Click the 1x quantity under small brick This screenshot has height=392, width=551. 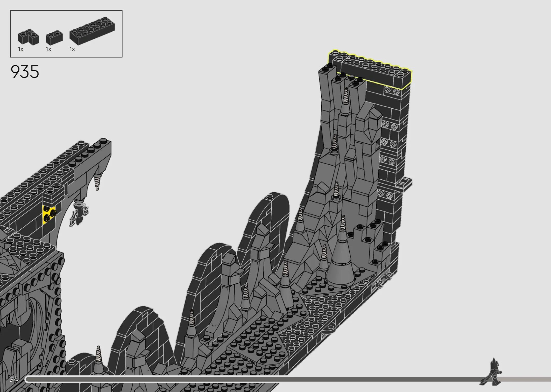48,49
